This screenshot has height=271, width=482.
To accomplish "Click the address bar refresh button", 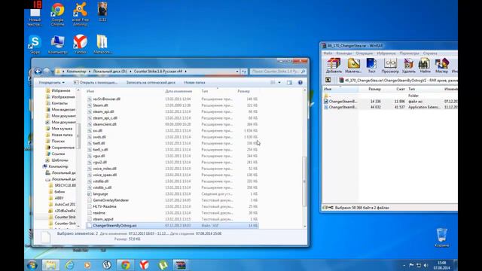I will (x=244, y=72).
